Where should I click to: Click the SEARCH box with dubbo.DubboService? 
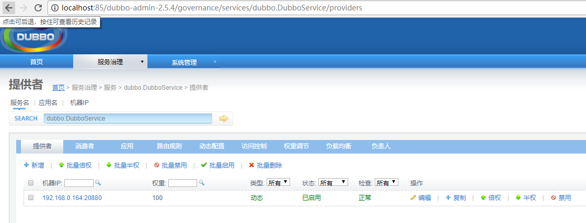(128, 119)
